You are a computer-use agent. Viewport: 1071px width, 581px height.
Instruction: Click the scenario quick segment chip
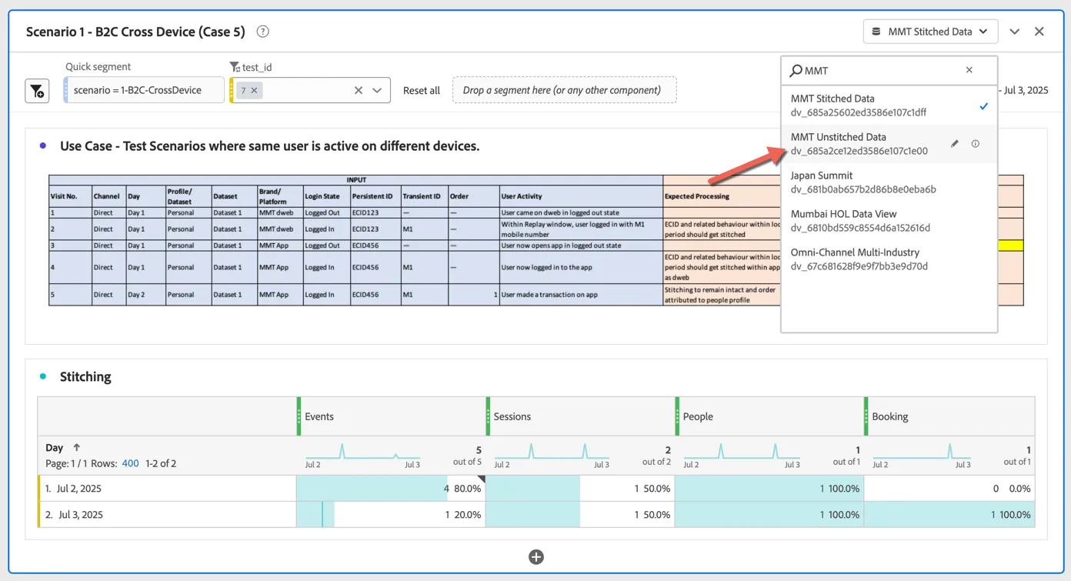pos(144,90)
